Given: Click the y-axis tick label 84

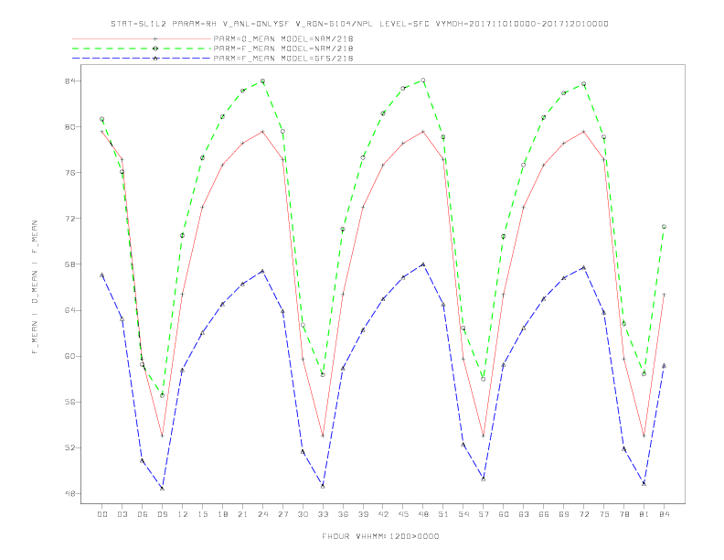Looking at the screenshot, I should (69, 81).
